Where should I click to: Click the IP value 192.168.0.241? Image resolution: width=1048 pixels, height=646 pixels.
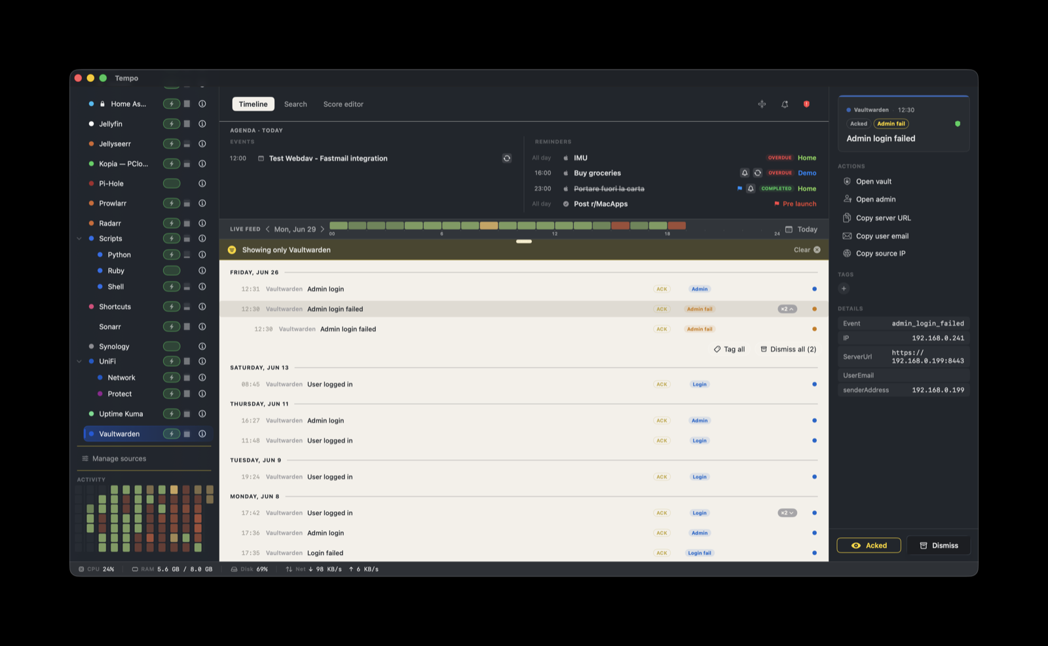point(938,338)
